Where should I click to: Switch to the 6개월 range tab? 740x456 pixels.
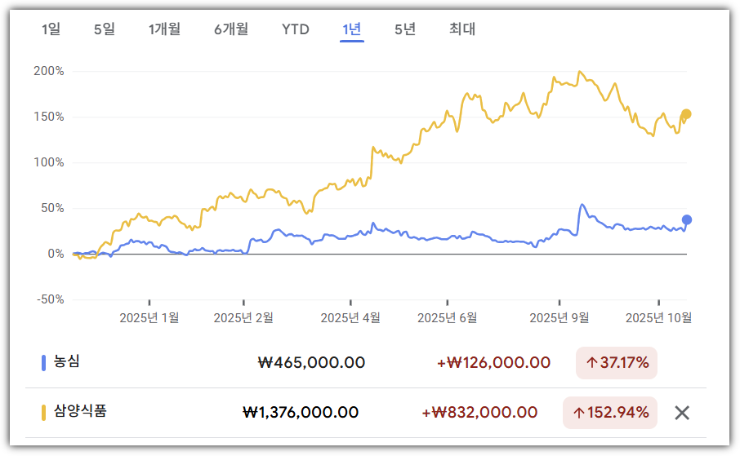coord(231,29)
